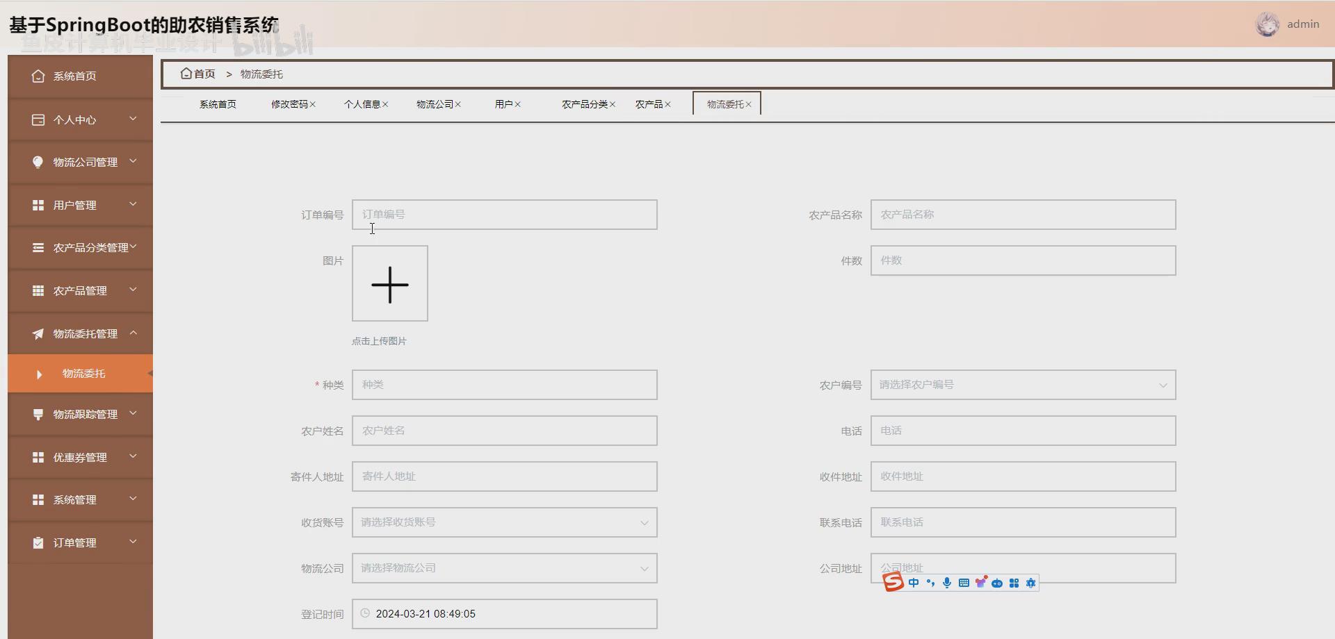
Task: Click the checklist icon beside 订单管理
Action: (x=38, y=542)
